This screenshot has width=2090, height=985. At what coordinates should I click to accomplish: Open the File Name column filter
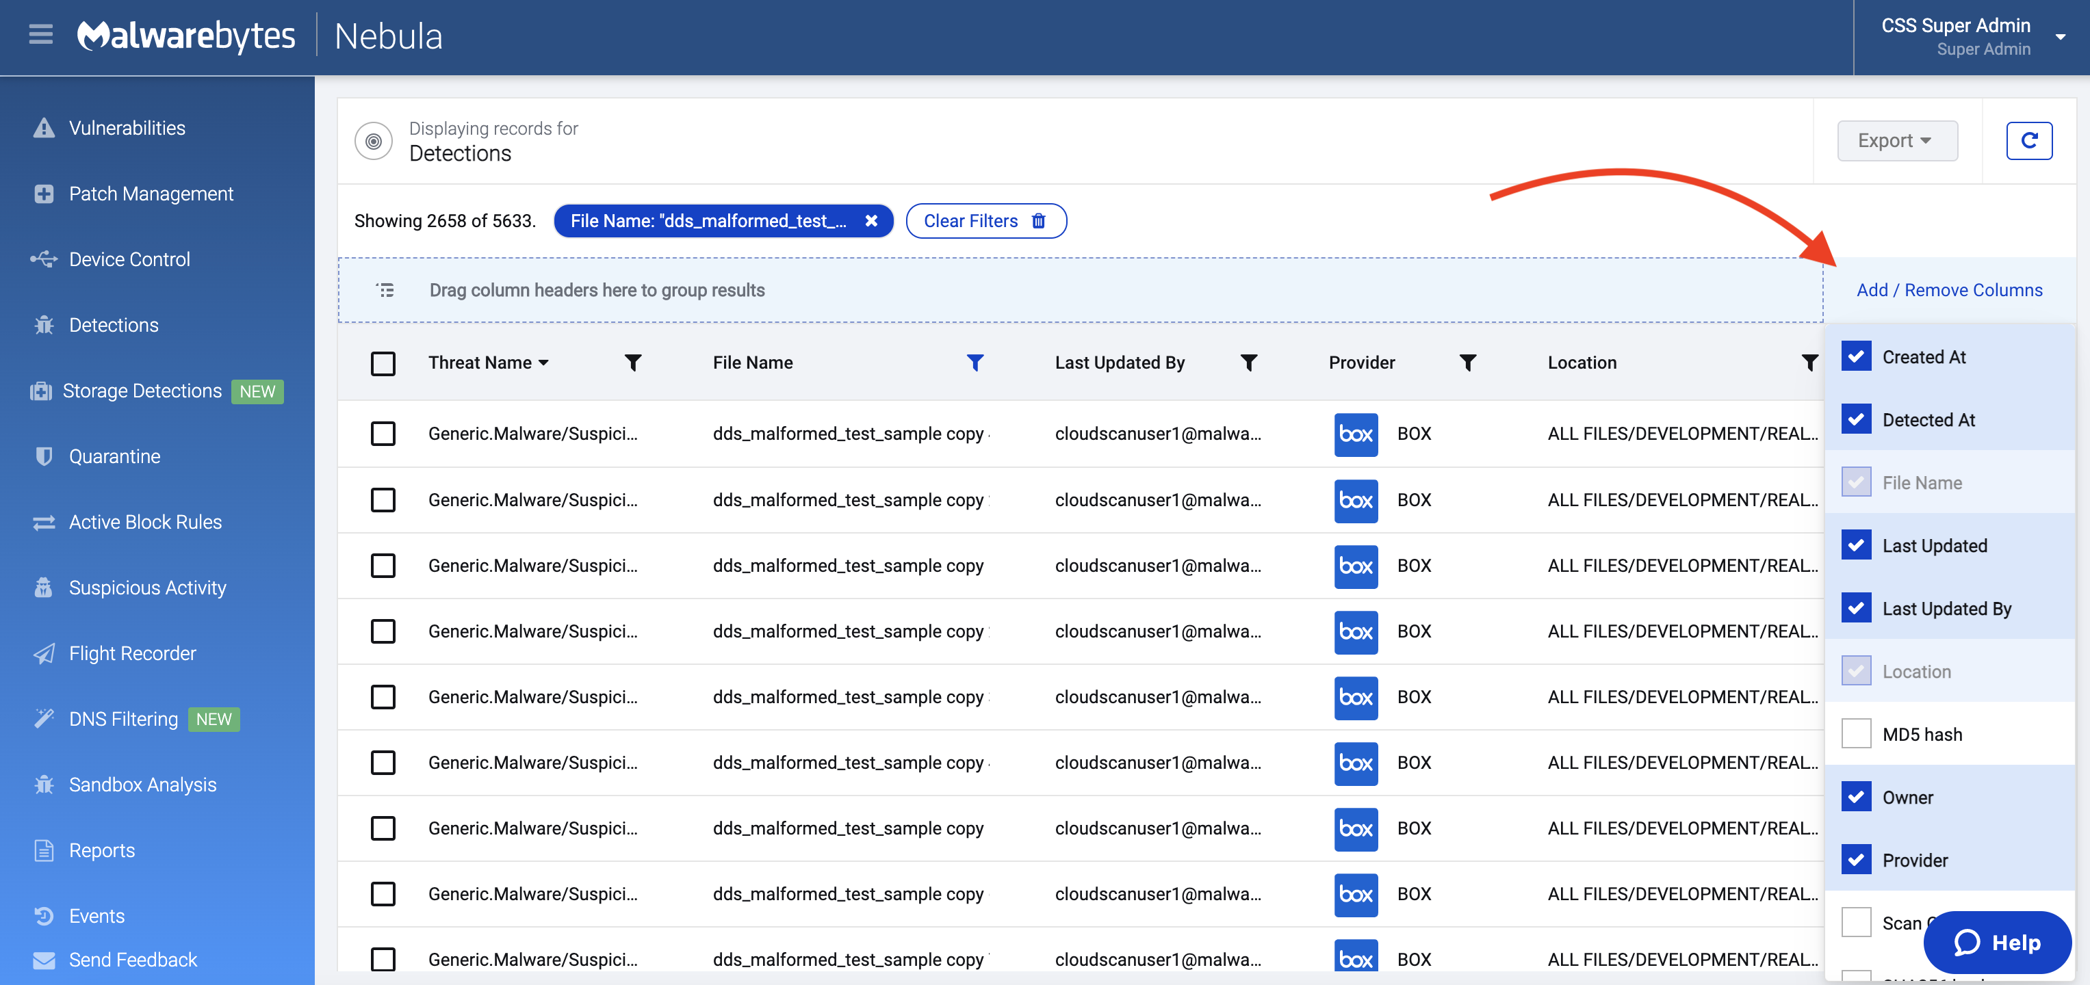tap(975, 363)
